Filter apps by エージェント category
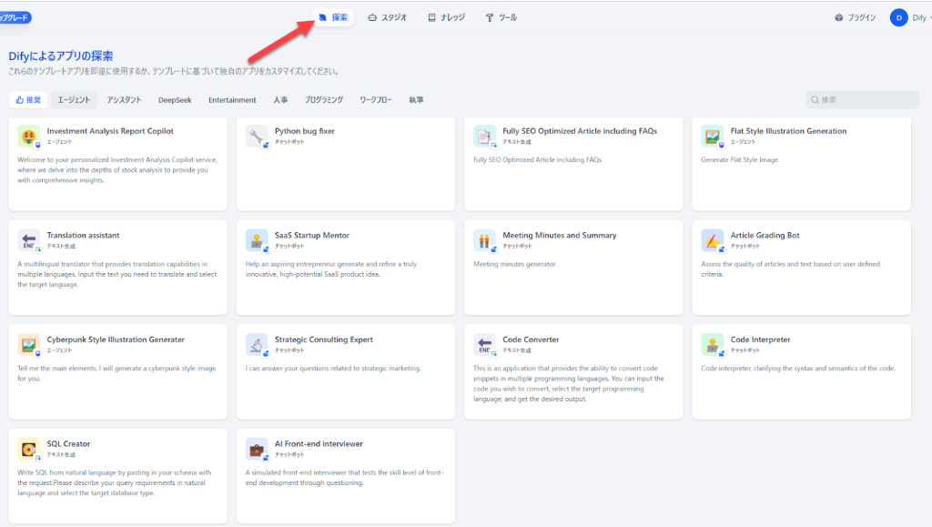Screen dimensions: 932x527 point(74,100)
